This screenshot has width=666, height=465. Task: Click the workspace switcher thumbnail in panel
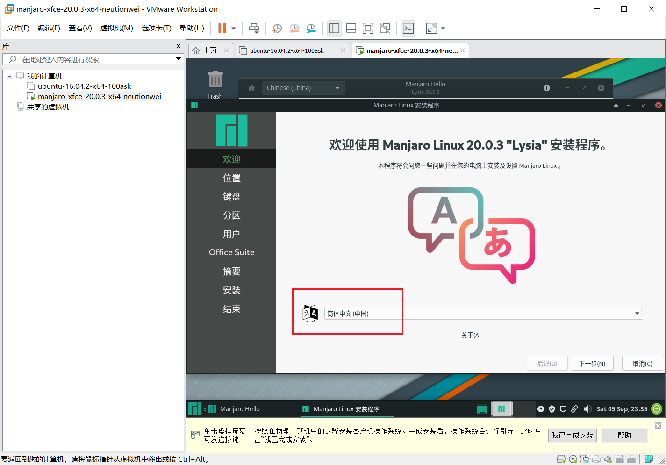click(501, 409)
